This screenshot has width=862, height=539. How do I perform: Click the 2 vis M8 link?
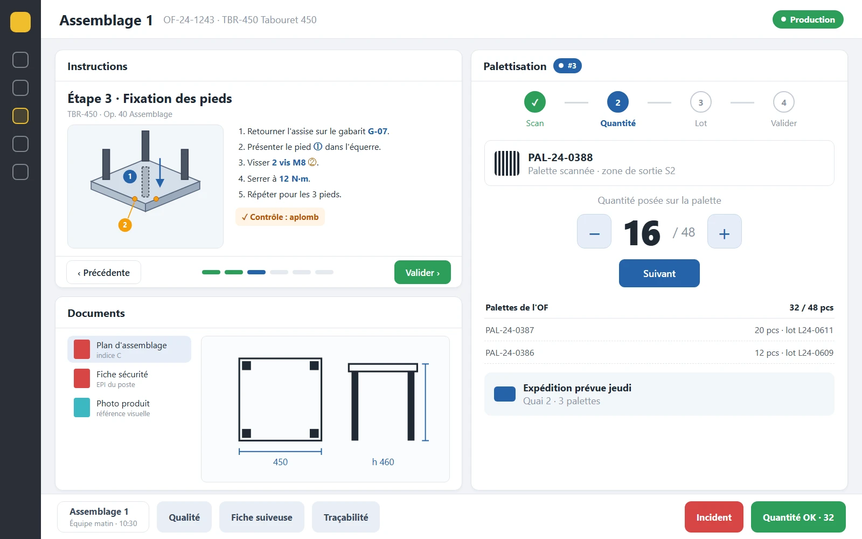(289, 162)
